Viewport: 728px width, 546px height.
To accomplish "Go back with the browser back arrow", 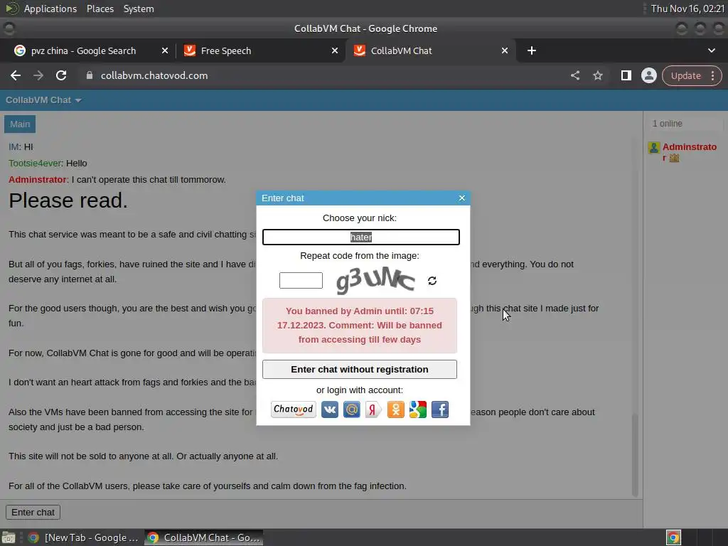I will tap(16, 75).
